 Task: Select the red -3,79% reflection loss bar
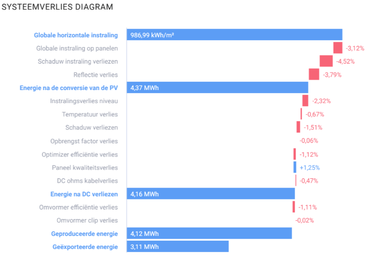[314, 74]
